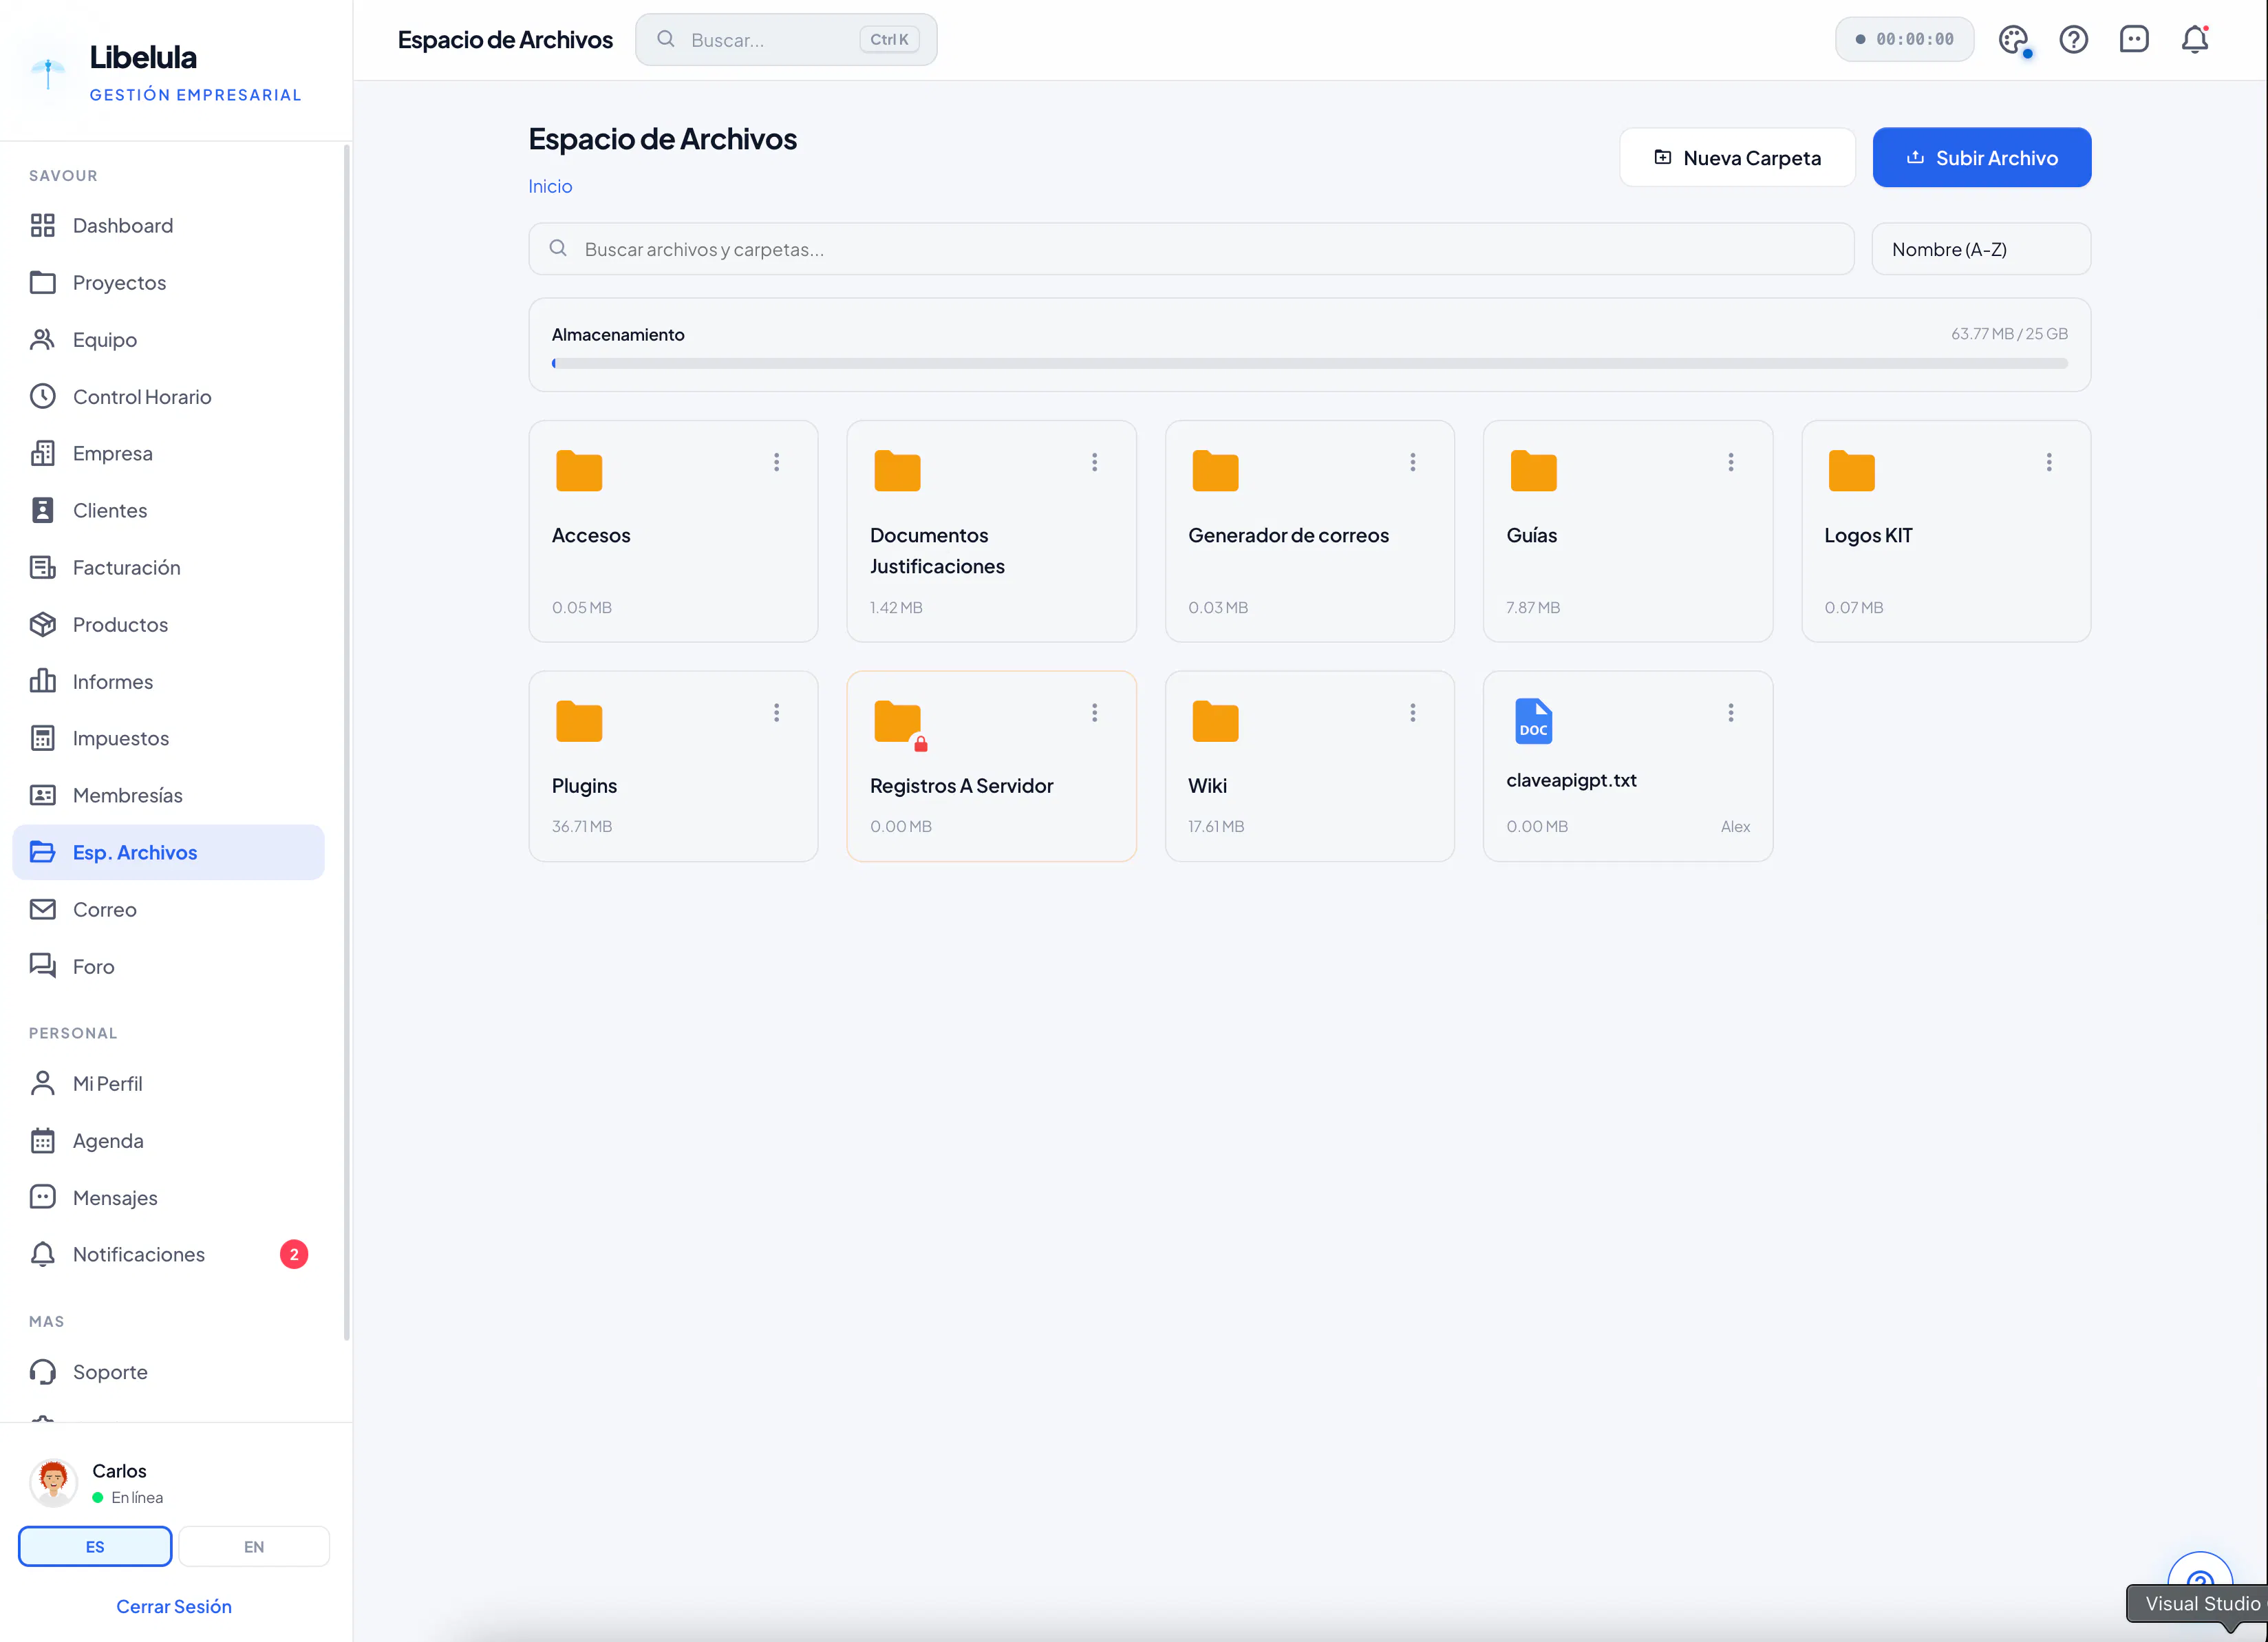Click the '63.77 MB / 25 GB' storage text
This screenshot has height=1642, width=2268.
2008,334
